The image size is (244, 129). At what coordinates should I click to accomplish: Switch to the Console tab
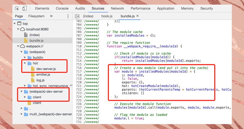point(62,8)
